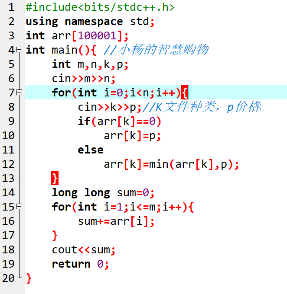Collapse the main function fold marker on line 4
The height and width of the screenshot is (294, 287).
[19, 50]
